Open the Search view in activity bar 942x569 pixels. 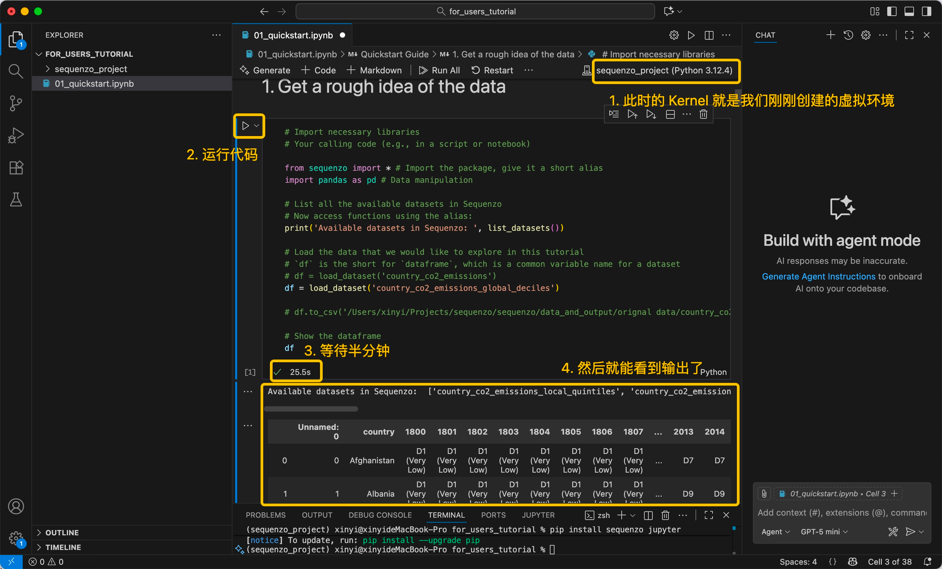[16, 71]
